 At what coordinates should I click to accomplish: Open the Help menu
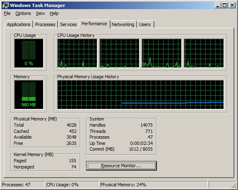54,13
